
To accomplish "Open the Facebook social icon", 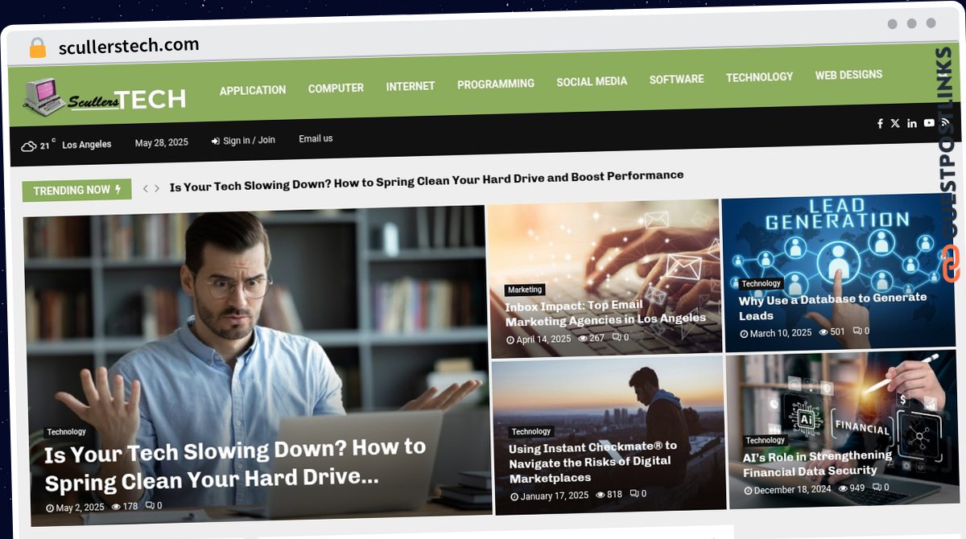I will click(x=880, y=123).
